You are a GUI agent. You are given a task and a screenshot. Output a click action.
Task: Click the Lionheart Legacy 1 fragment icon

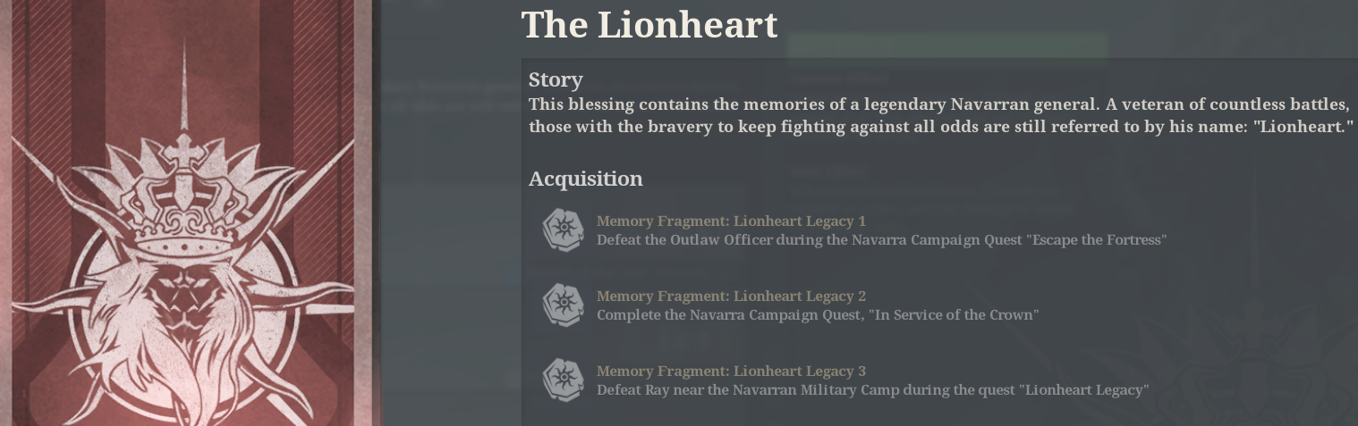564,230
